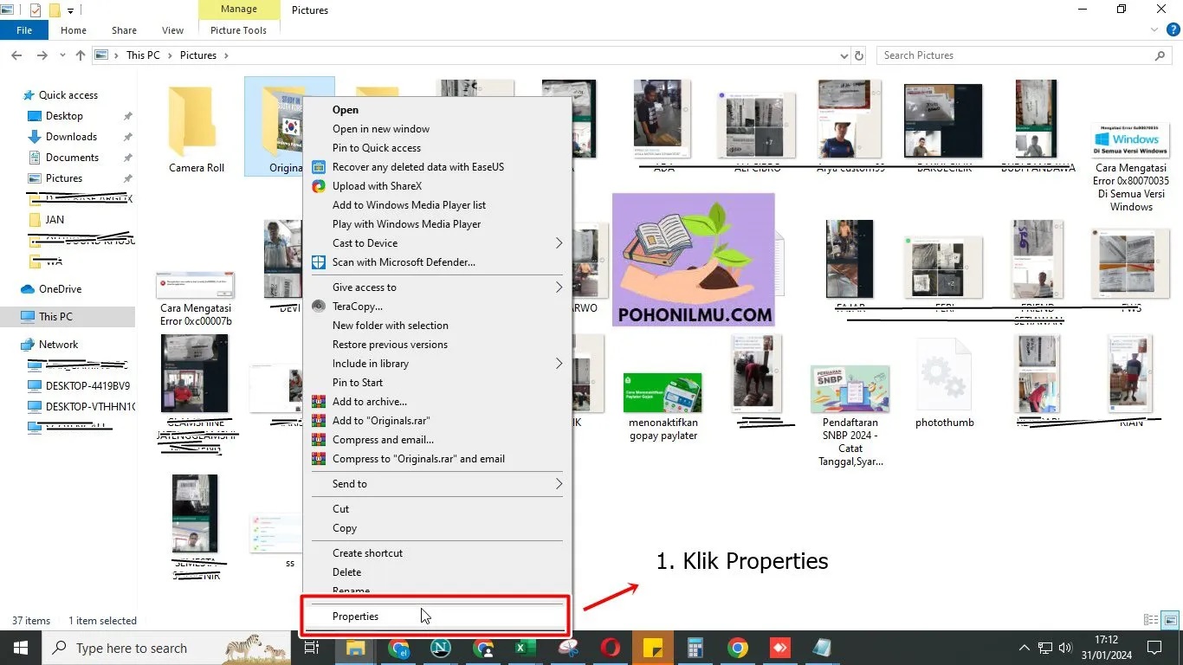Refresh the Pictures folder view
Viewport: 1183px width, 665px height.
(x=859, y=55)
